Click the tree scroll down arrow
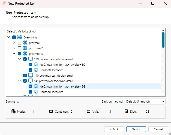 [163, 94]
